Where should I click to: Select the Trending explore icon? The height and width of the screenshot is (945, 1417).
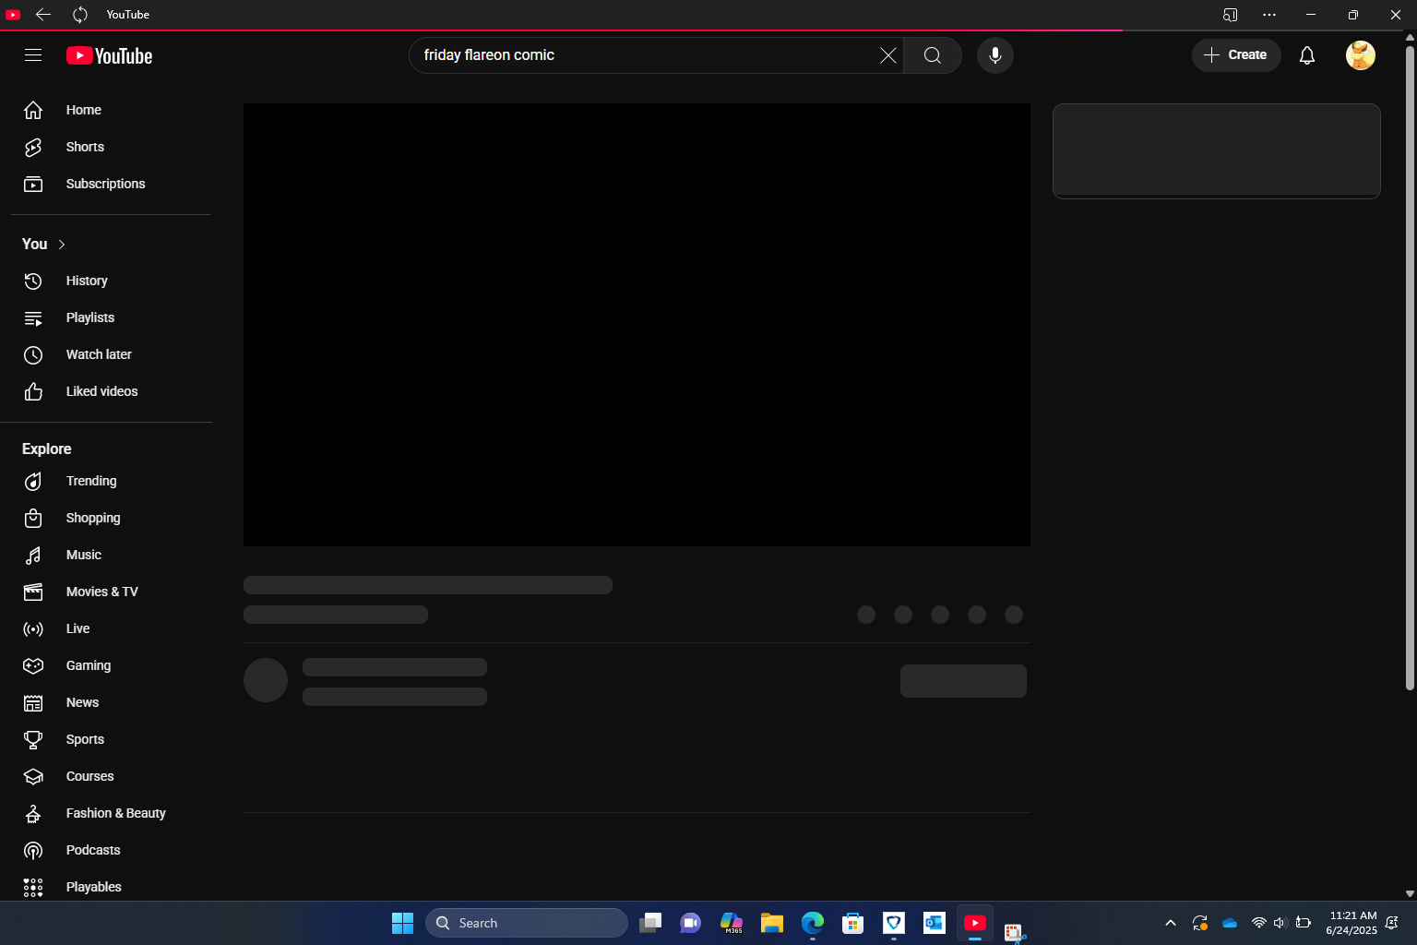click(33, 481)
